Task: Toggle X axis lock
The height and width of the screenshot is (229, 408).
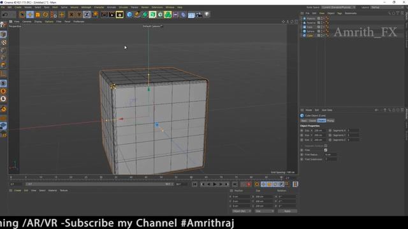Action: [x=71, y=15]
